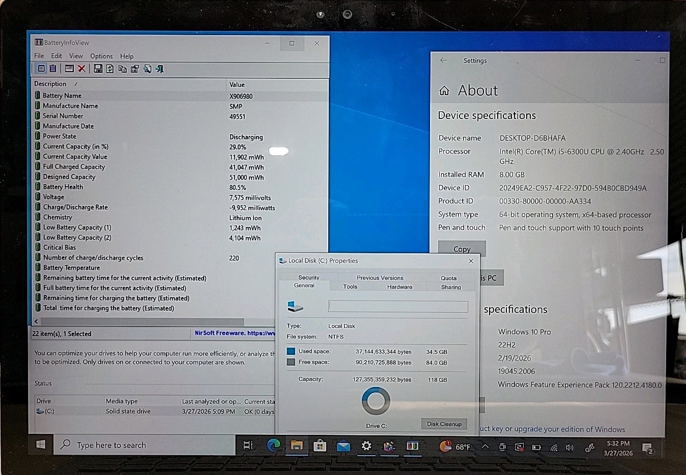Select the Chemistry row
Screen dimensions: 686x475
[180, 217]
